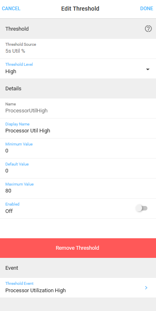The width and height of the screenshot is (156, 311).
Task: Select the Default Value field
Action: 78,168
